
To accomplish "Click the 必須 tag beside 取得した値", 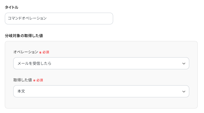I will pos(39,80).
